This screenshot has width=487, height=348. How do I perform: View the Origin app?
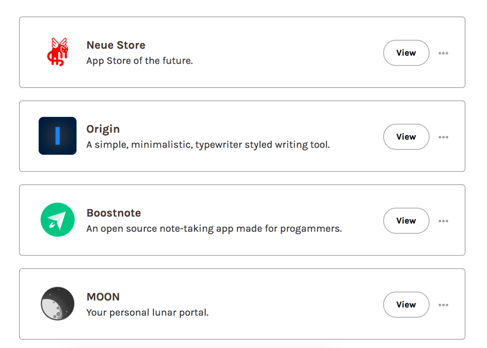pyautogui.click(x=406, y=137)
